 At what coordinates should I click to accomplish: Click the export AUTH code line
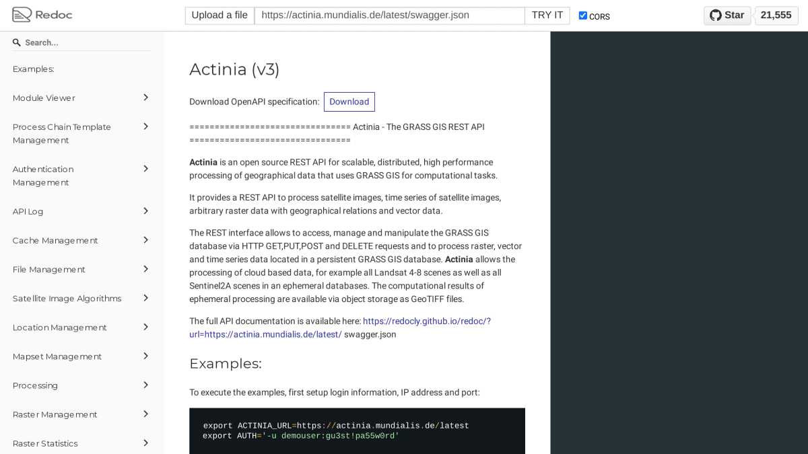coord(301,436)
